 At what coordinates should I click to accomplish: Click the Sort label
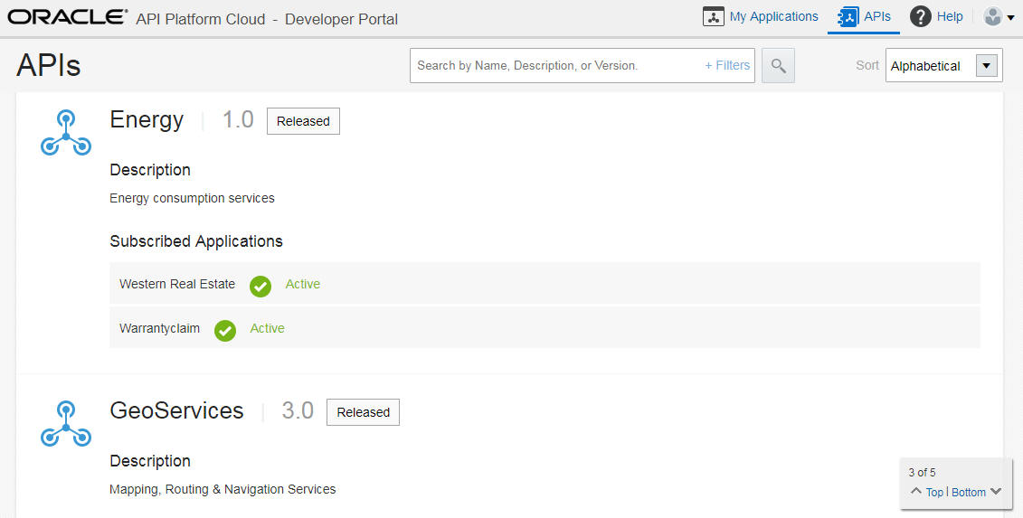point(867,65)
